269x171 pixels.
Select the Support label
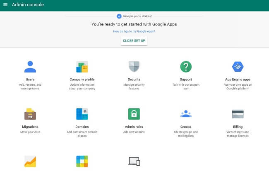point(186,80)
